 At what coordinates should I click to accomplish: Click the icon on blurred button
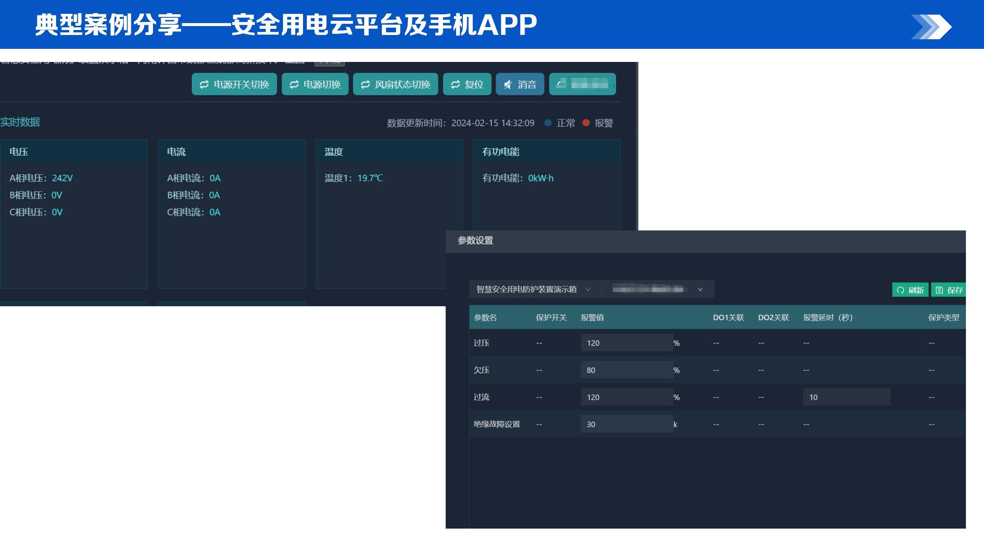pyautogui.click(x=561, y=83)
